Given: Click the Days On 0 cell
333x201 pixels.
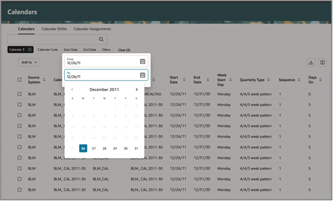Looking at the screenshot, I should (x=309, y=94).
